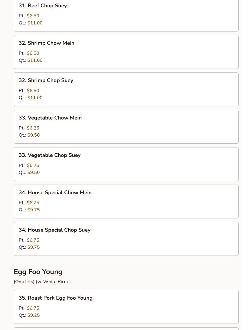Open House Special Chop Suey item
The width and height of the screenshot is (248, 330).
(x=59, y=230)
